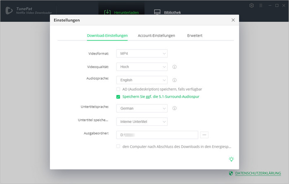
Task: Click the shield icon near Datenschutzerklärung
Action: pos(231,173)
